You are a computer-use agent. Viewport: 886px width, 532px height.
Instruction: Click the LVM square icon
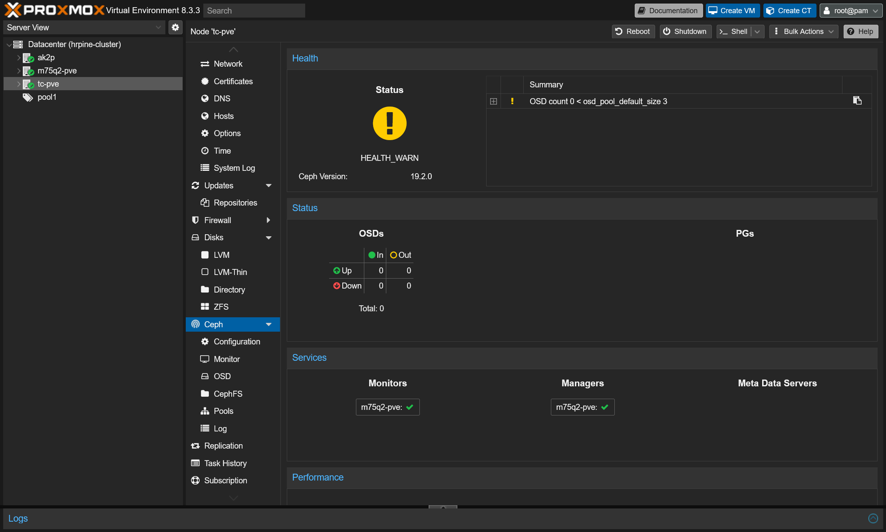point(205,255)
